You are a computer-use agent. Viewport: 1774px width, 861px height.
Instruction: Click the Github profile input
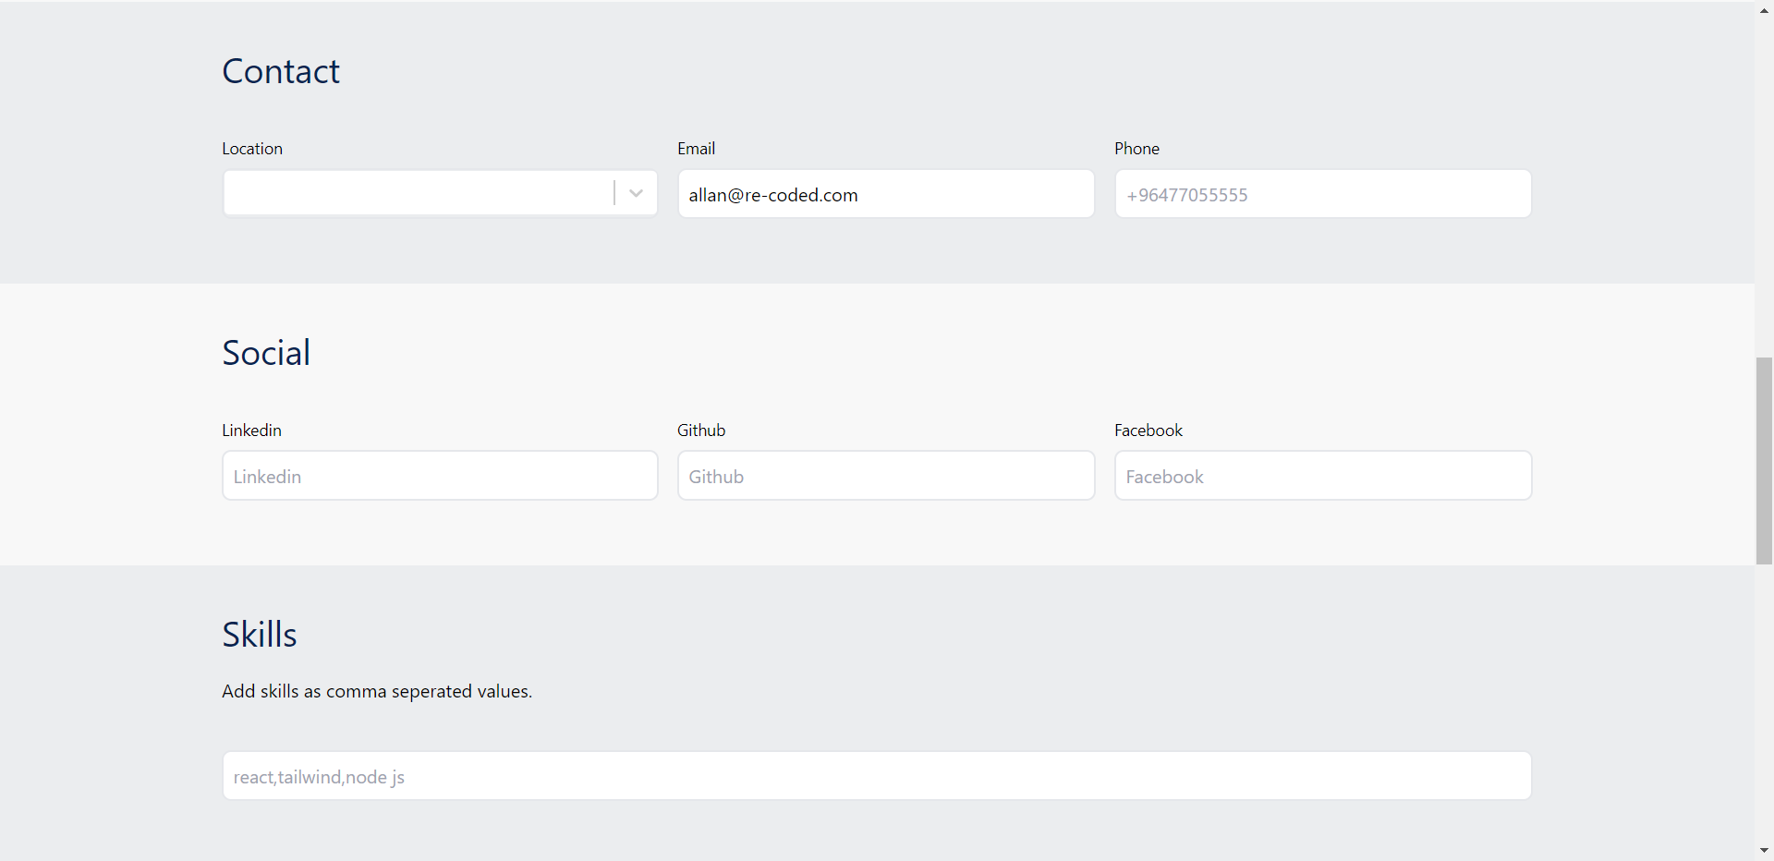(x=885, y=476)
